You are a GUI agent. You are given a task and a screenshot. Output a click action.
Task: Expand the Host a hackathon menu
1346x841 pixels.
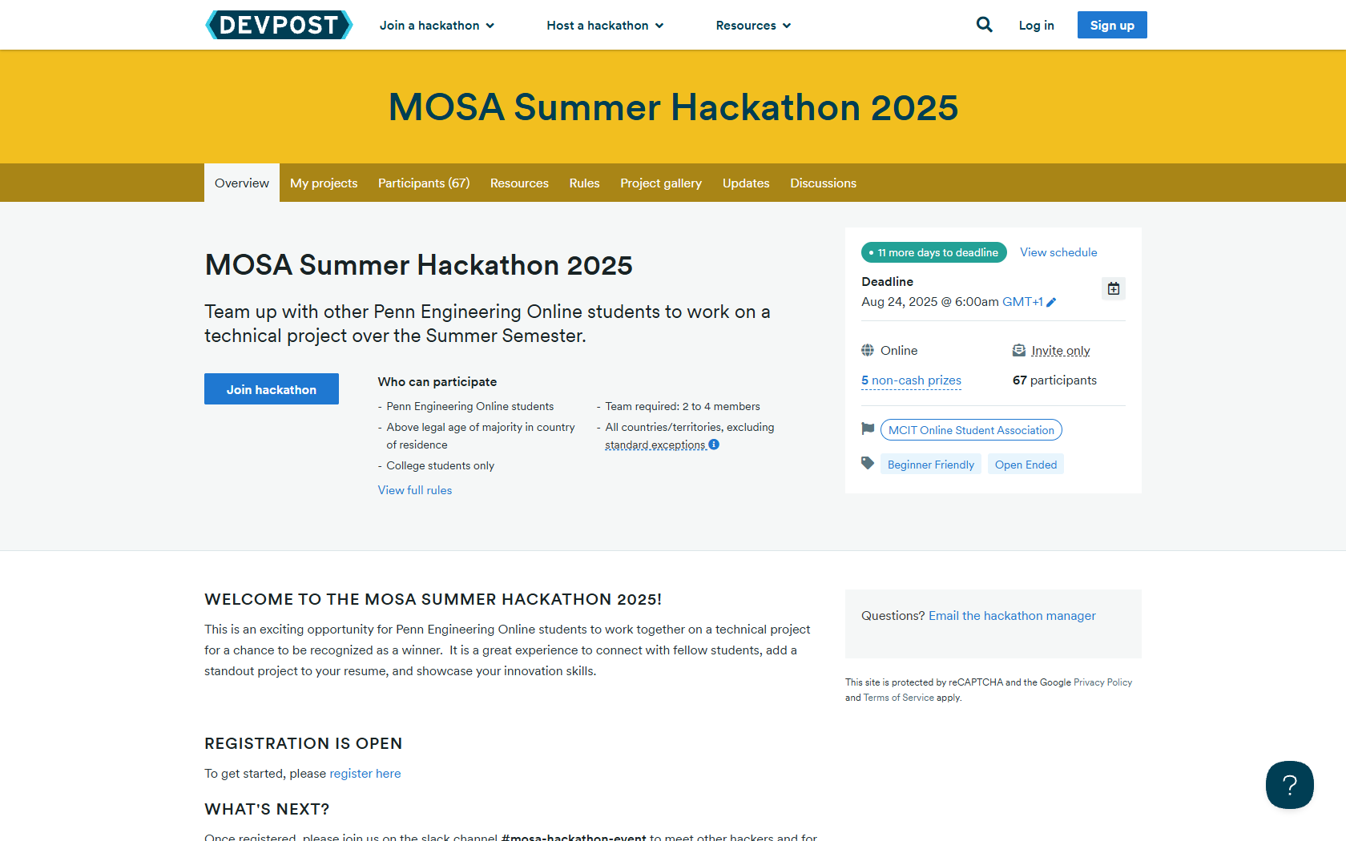coord(605,26)
